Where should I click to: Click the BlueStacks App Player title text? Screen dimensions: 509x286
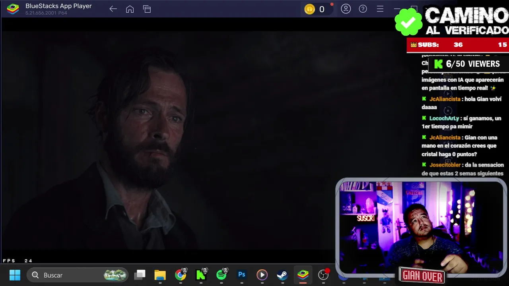[x=58, y=6]
